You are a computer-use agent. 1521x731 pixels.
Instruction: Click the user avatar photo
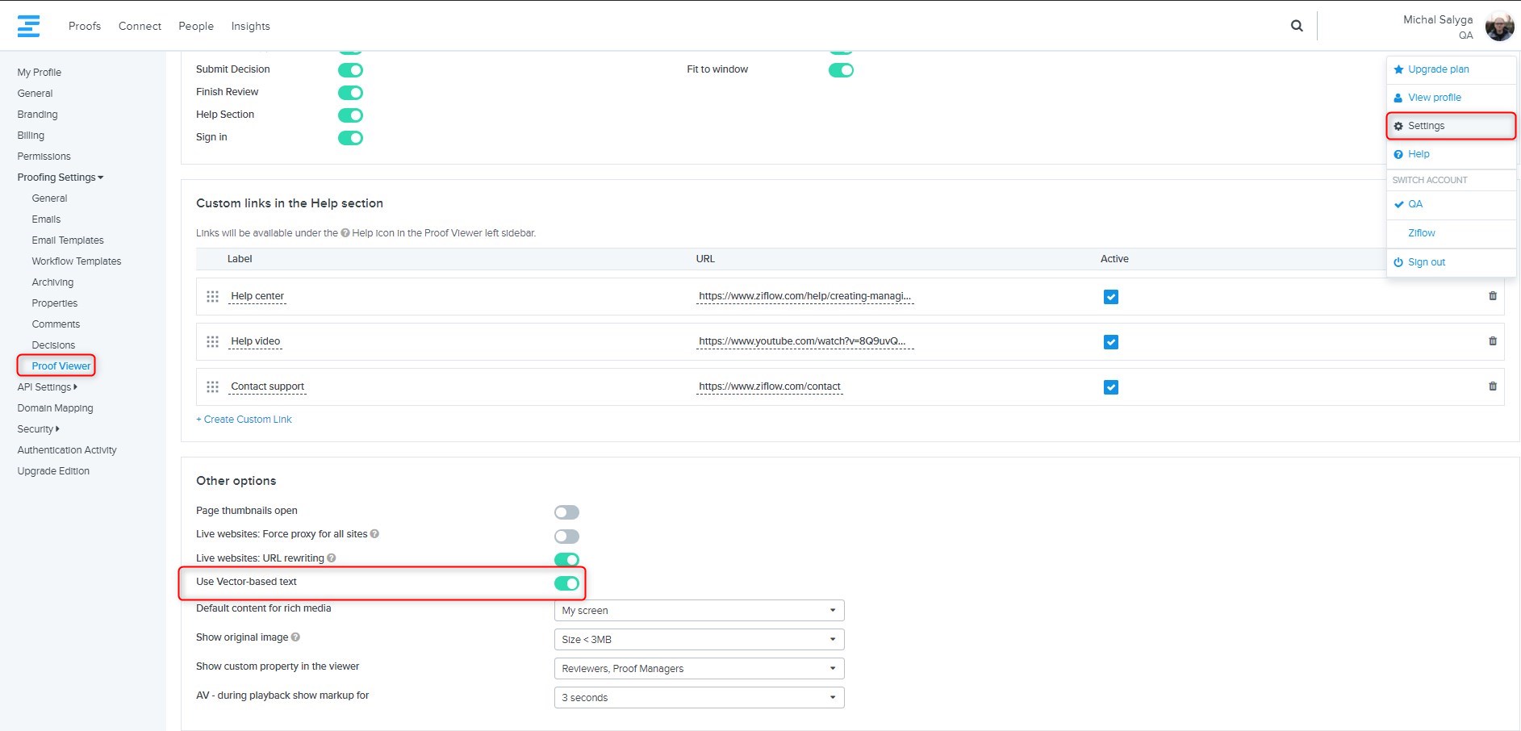tap(1499, 27)
